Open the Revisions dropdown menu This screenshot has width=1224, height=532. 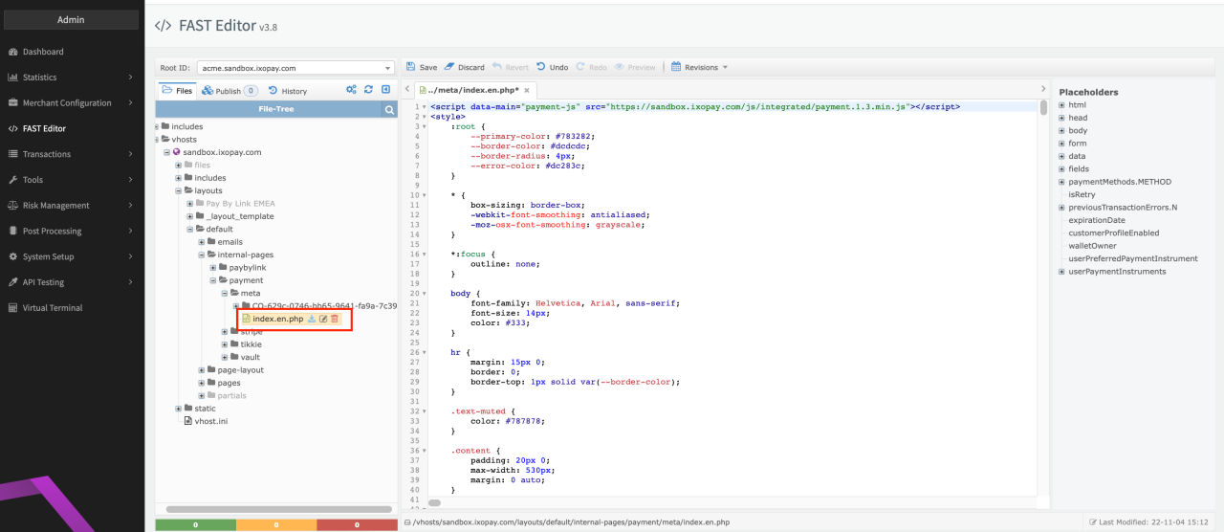tap(700, 67)
